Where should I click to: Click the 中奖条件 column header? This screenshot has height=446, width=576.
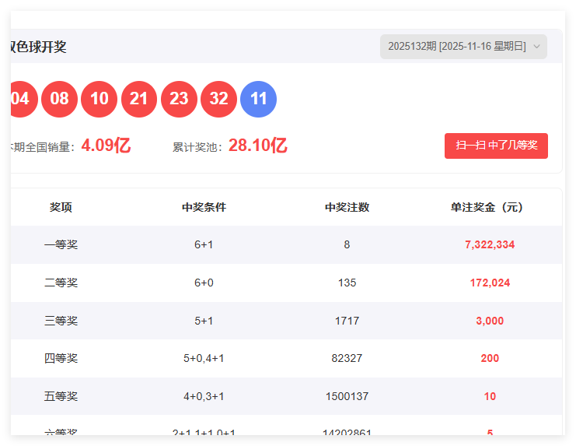tap(204, 207)
